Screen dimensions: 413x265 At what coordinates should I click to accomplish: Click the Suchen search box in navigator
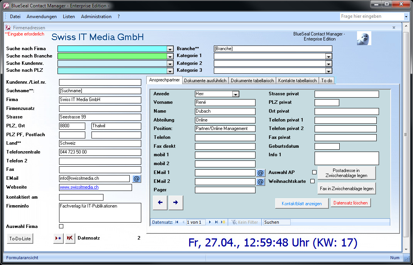point(277,222)
